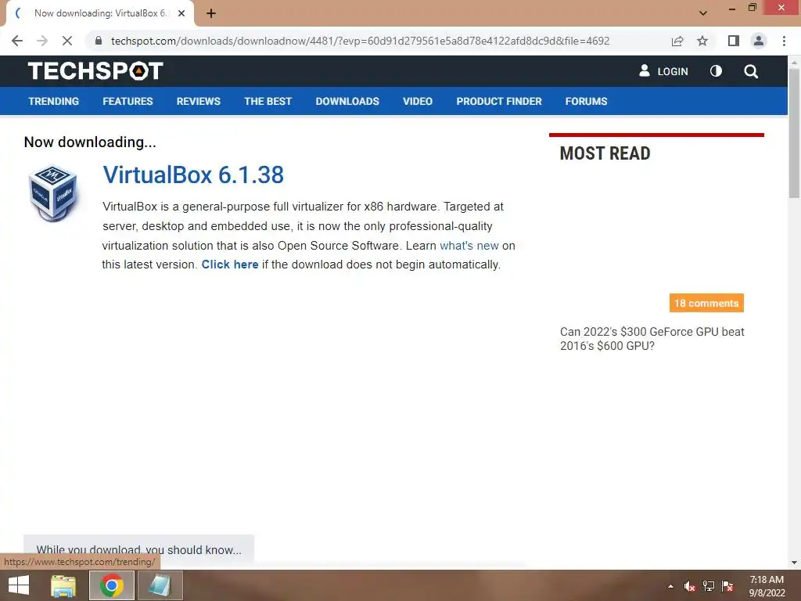Screen dimensions: 801x601
Task: Use the Click here download link
Action: click(x=230, y=265)
